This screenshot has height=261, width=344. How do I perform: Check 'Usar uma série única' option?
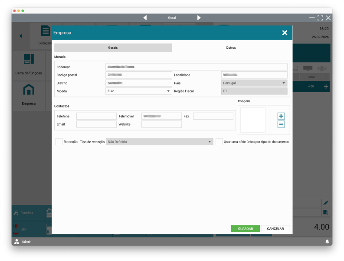tap(219, 142)
